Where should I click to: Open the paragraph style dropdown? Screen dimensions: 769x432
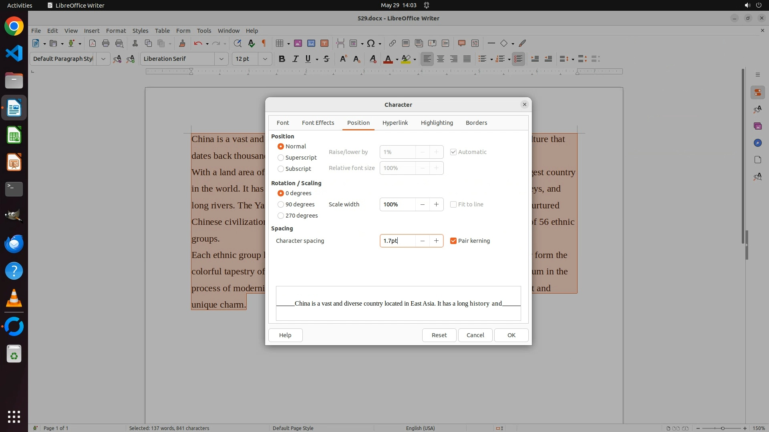click(103, 59)
